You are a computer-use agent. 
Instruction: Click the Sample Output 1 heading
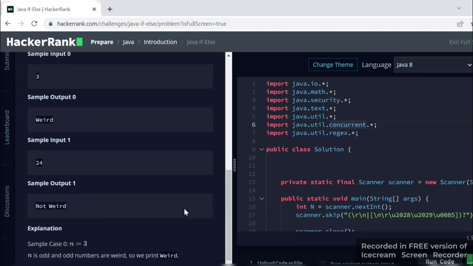click(x=51, y=183)
